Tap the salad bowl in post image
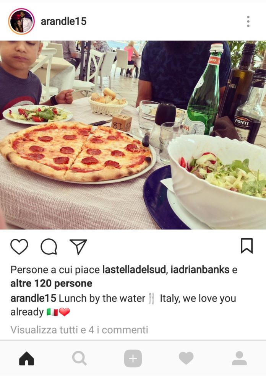The width and height of the screenshot is (266, 376). click(x=217, y=181)
